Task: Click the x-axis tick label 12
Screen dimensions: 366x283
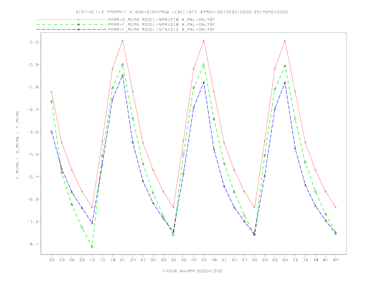Action: (92, 260)
